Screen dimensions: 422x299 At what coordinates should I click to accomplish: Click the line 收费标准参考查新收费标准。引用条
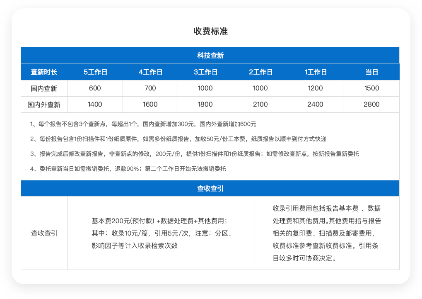[x=326, y=246]
